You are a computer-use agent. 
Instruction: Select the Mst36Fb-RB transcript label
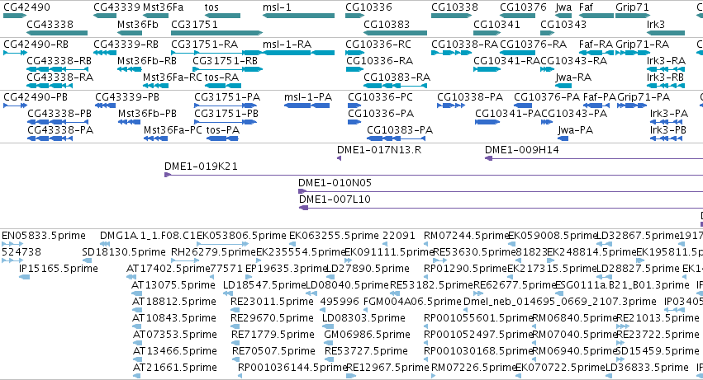147,61
